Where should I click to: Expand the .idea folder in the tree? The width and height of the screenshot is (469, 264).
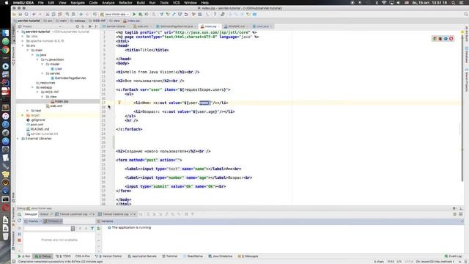pos(23,36)
